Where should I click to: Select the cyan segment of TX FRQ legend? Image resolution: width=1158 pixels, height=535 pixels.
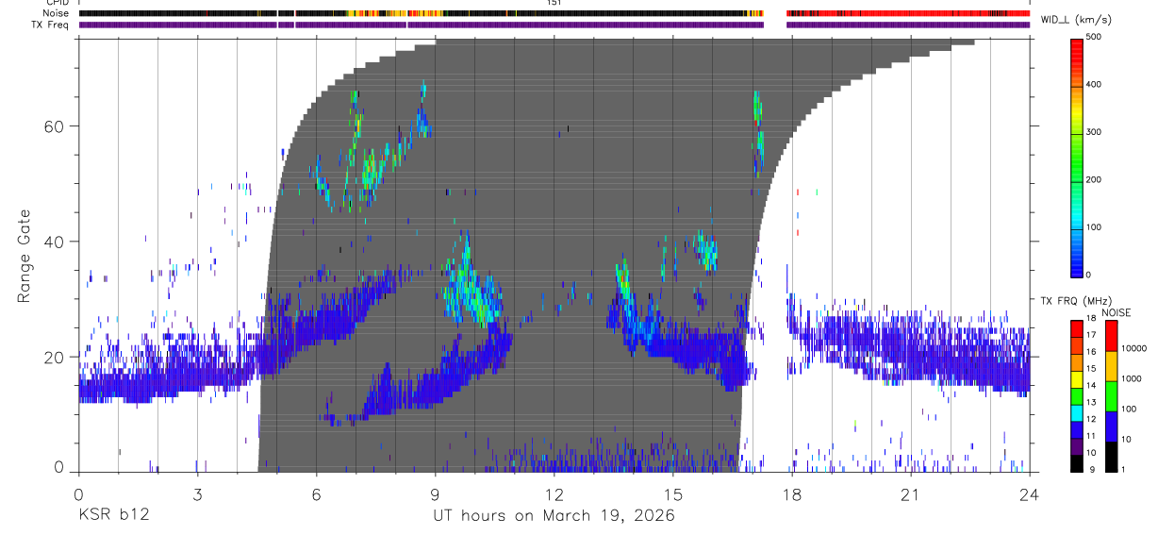[x=1076, y=412]
